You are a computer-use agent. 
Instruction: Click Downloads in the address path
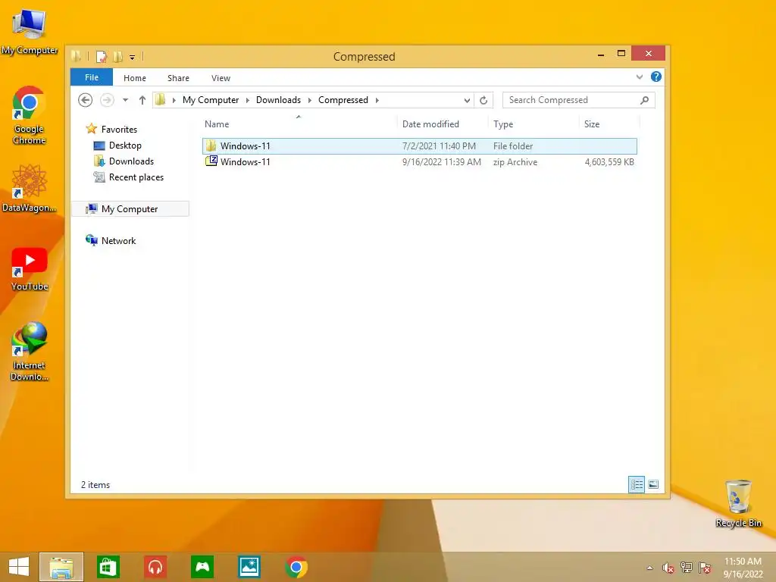click(278, 100)
